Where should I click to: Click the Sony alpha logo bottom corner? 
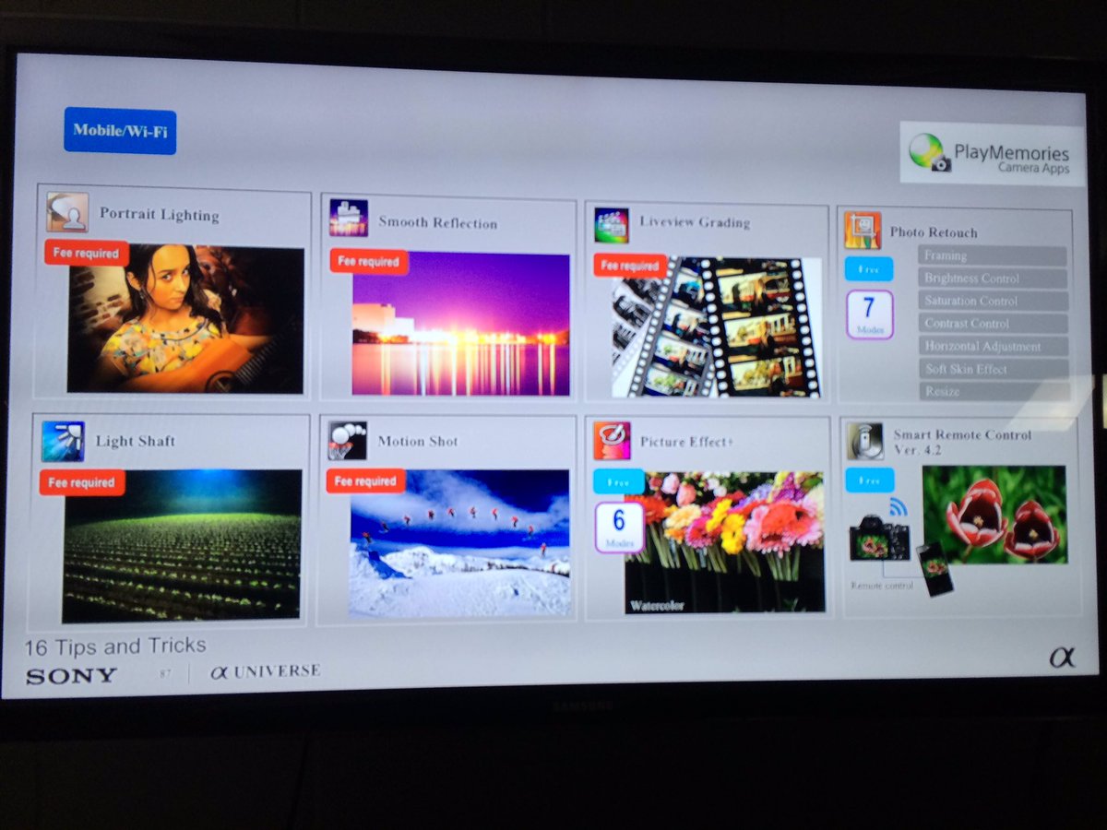1062,658
